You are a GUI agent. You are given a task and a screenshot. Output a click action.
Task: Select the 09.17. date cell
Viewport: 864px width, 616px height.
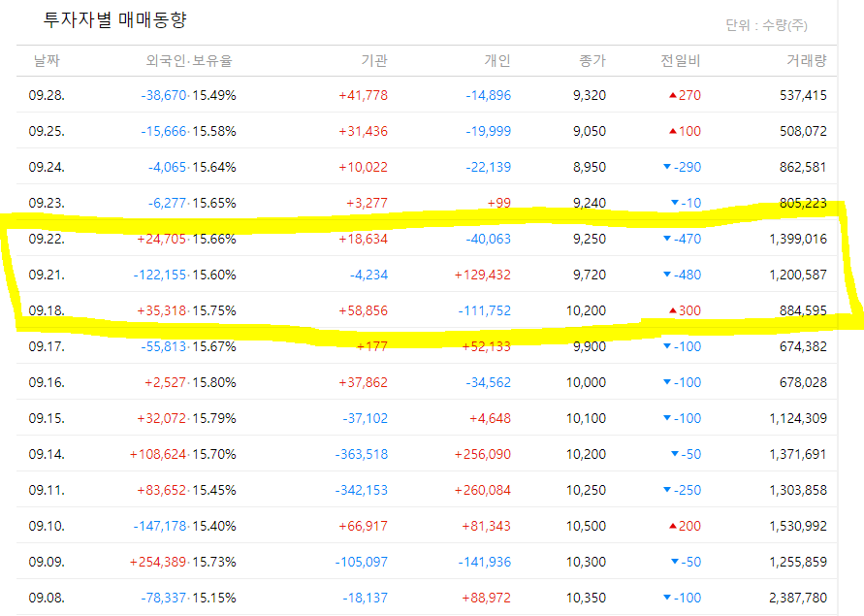(47, 346)
